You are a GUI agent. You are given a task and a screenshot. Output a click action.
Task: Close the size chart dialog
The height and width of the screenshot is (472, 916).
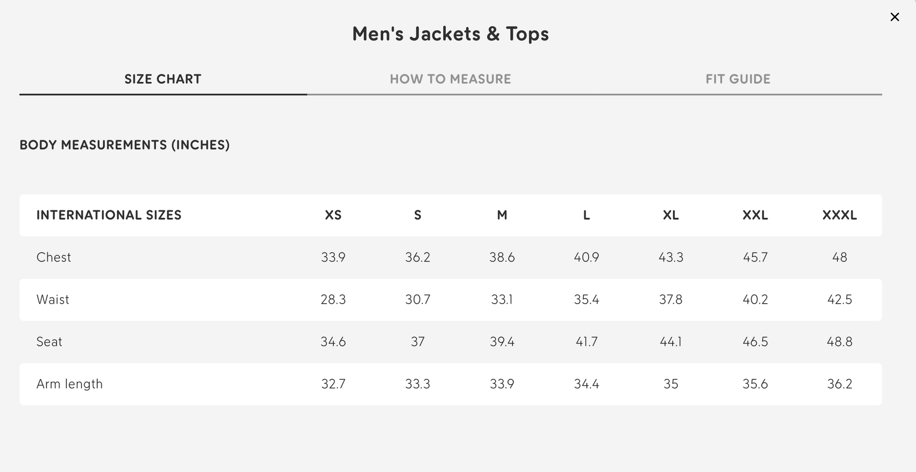(x=895, y=17)
